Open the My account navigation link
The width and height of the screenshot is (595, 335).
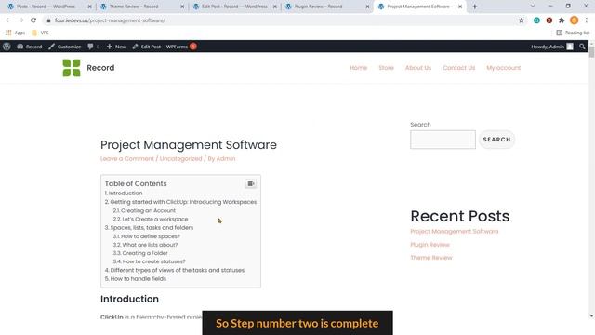(504, 68)
